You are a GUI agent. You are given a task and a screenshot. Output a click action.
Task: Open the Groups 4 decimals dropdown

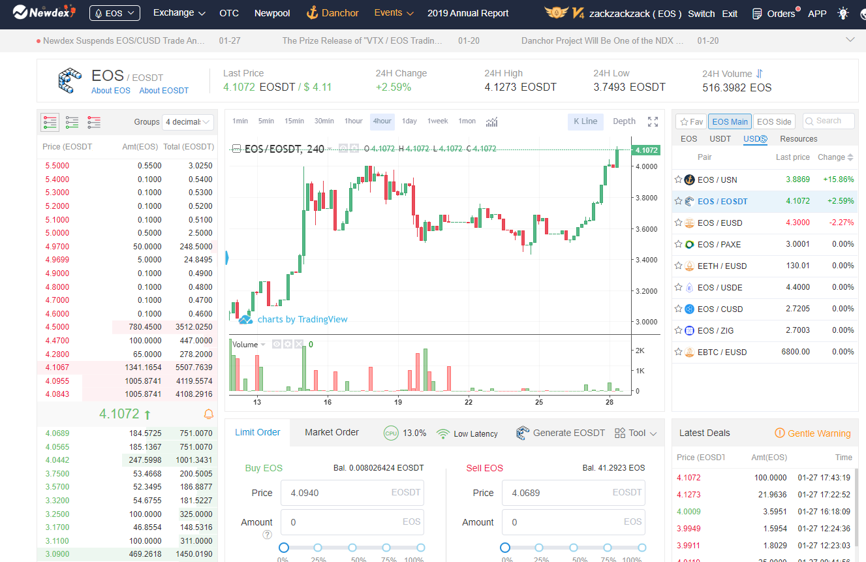click(x=189, y=122)
